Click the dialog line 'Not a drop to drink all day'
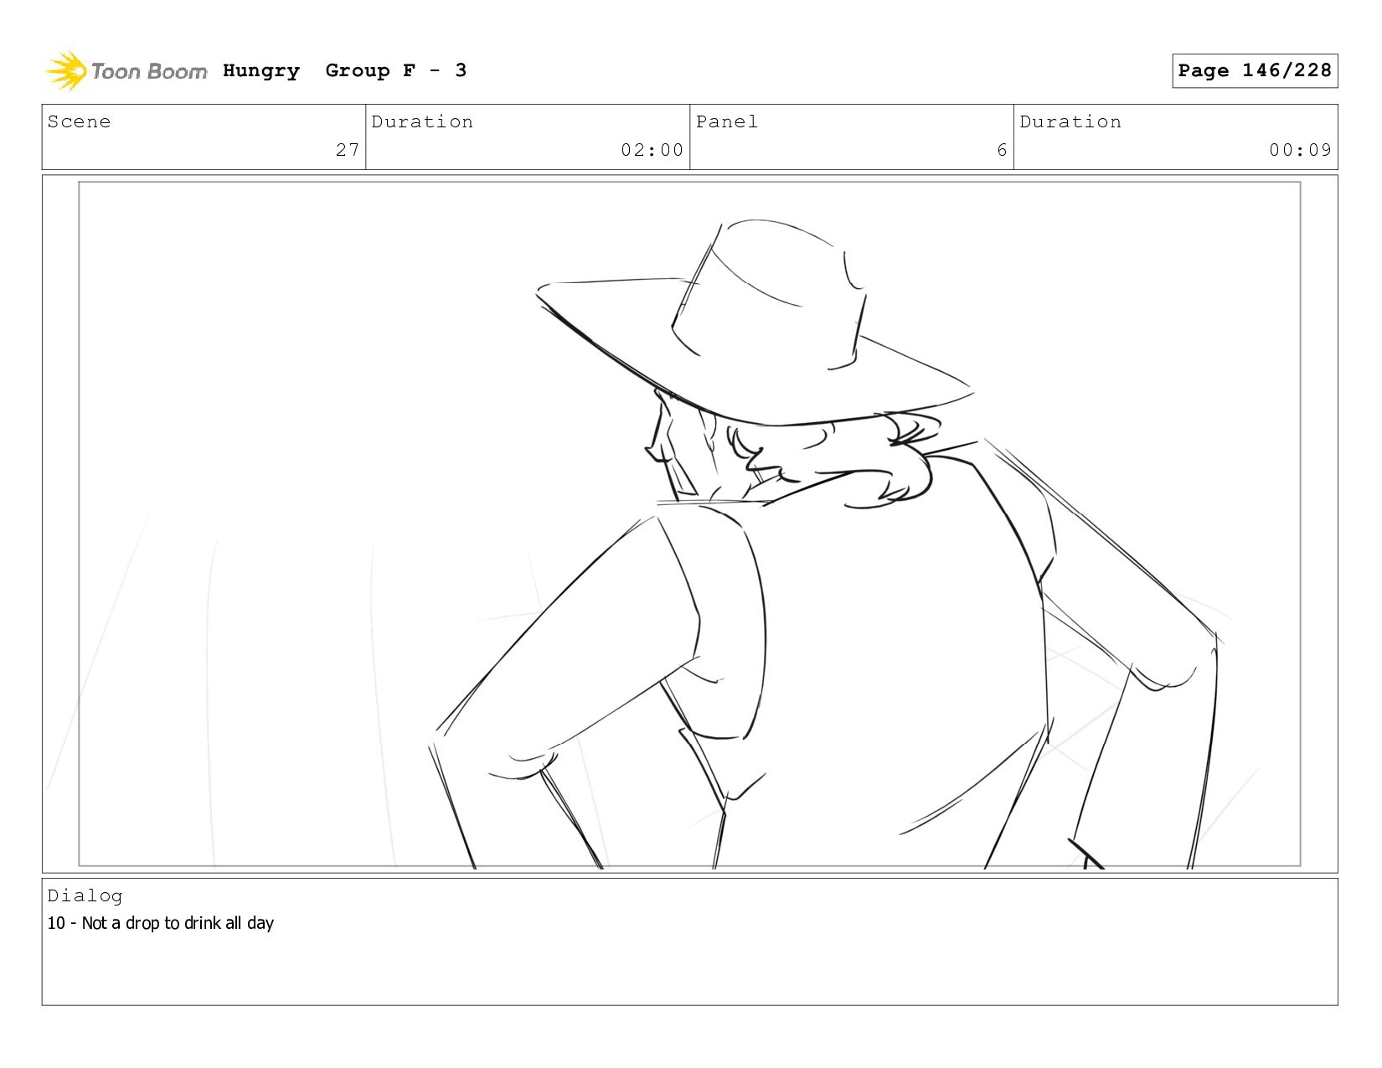Image resolution: width=1382 pixels, height=1068 pixels. (x=178, y=923)
